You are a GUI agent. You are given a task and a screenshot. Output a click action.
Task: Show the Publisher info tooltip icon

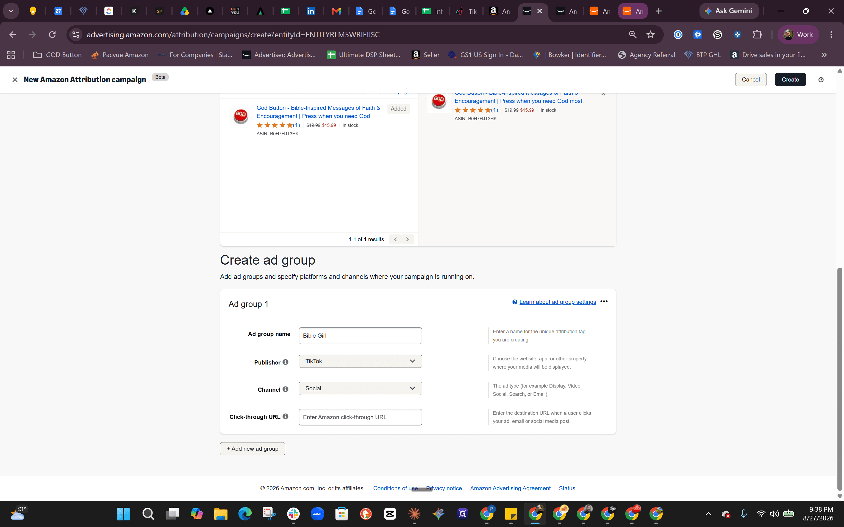click(285, 362)
